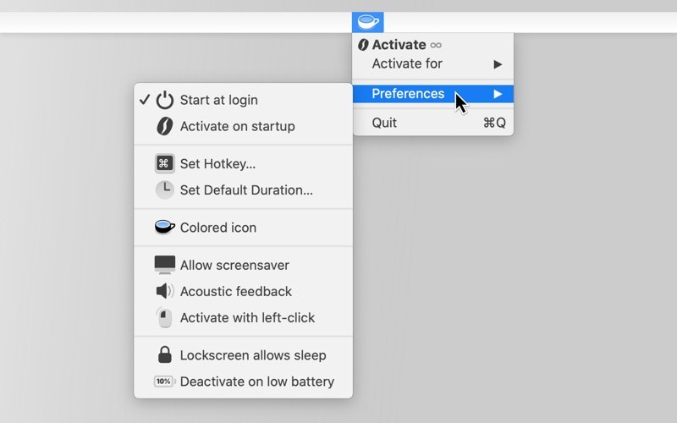Click the mouse icon for left-click activation
Screen dimensions: 677x423
[165, 318]
